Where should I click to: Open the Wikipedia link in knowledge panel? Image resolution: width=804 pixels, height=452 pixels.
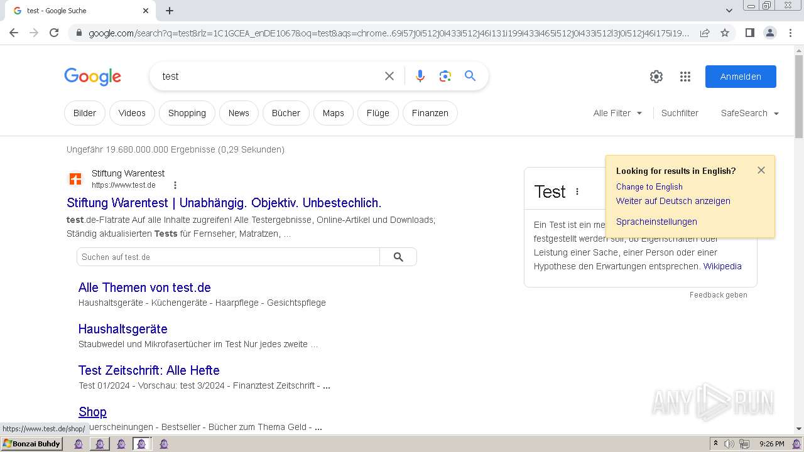(722, 266)
